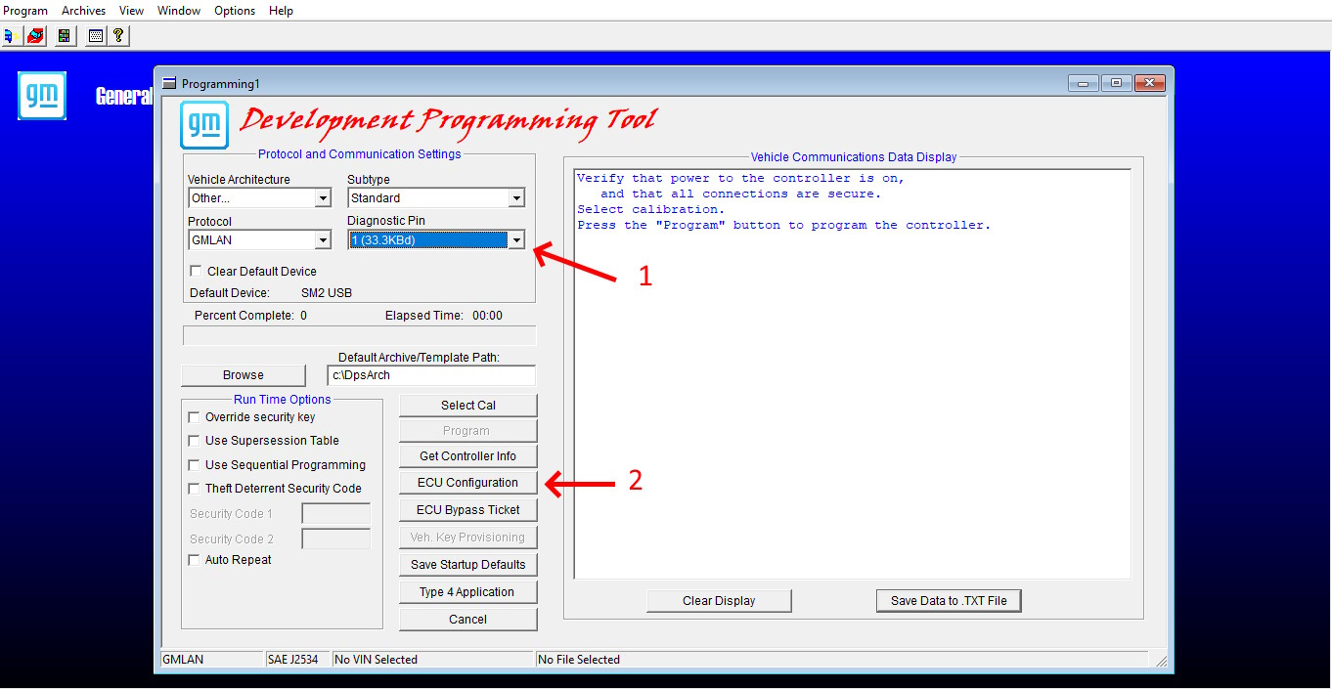Image resolution: width=1332 pixels, height=689 pixels.
Task: Maximize the Programming1 window
Action: coord(1116,84)
